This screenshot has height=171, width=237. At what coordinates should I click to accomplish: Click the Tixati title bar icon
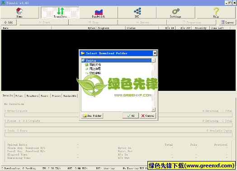click(3, 3)
